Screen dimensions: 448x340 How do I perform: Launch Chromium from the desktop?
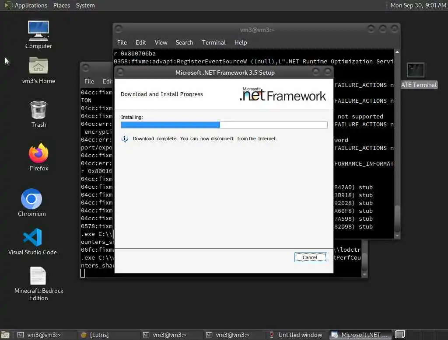click(x=31, y=202)
